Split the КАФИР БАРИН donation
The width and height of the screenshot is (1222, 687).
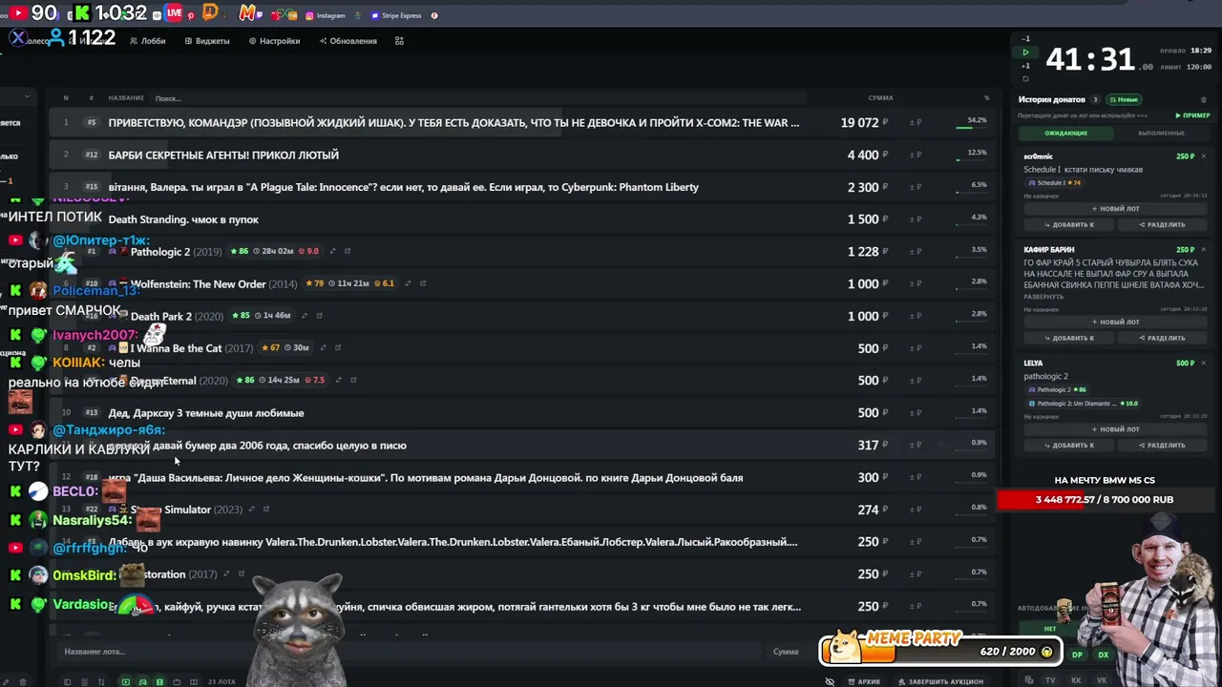pos(1162,338)
